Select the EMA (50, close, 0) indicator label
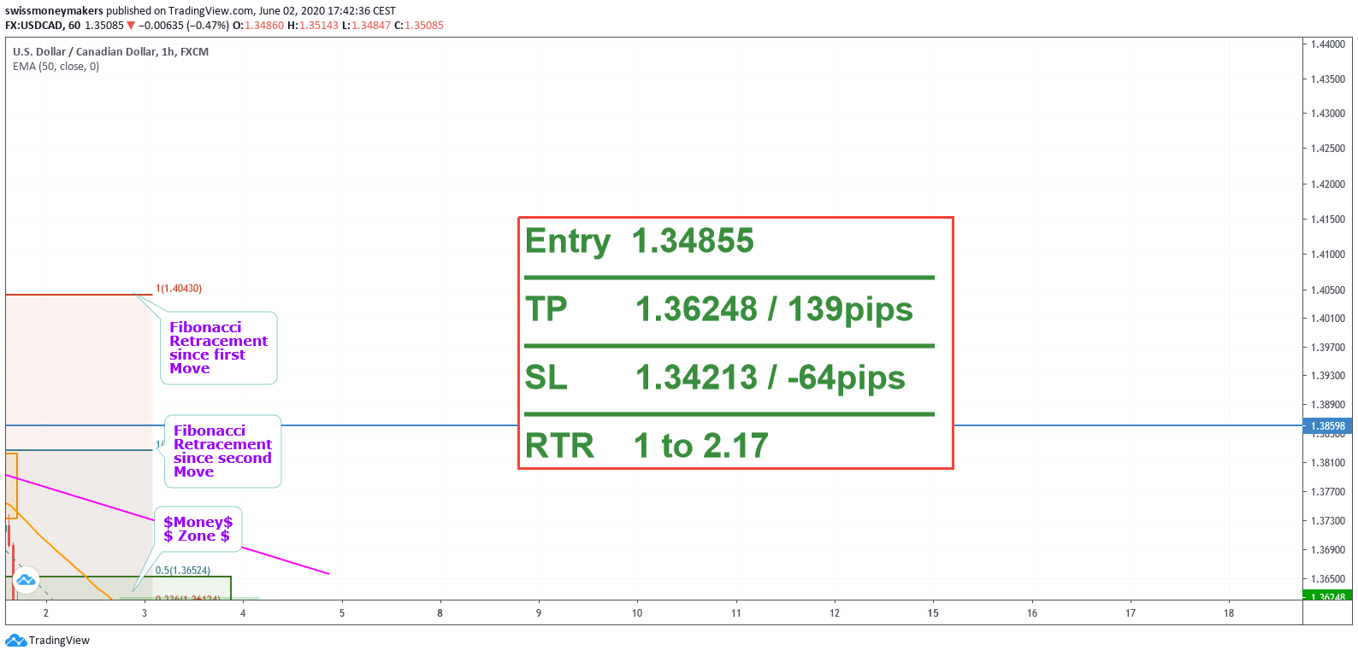This screenshot has width=1358, height=656. [x=56, y=67]
